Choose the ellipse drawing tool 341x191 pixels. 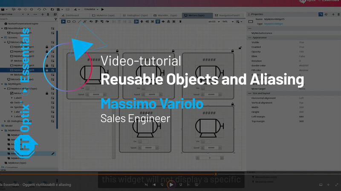point(74,21)
